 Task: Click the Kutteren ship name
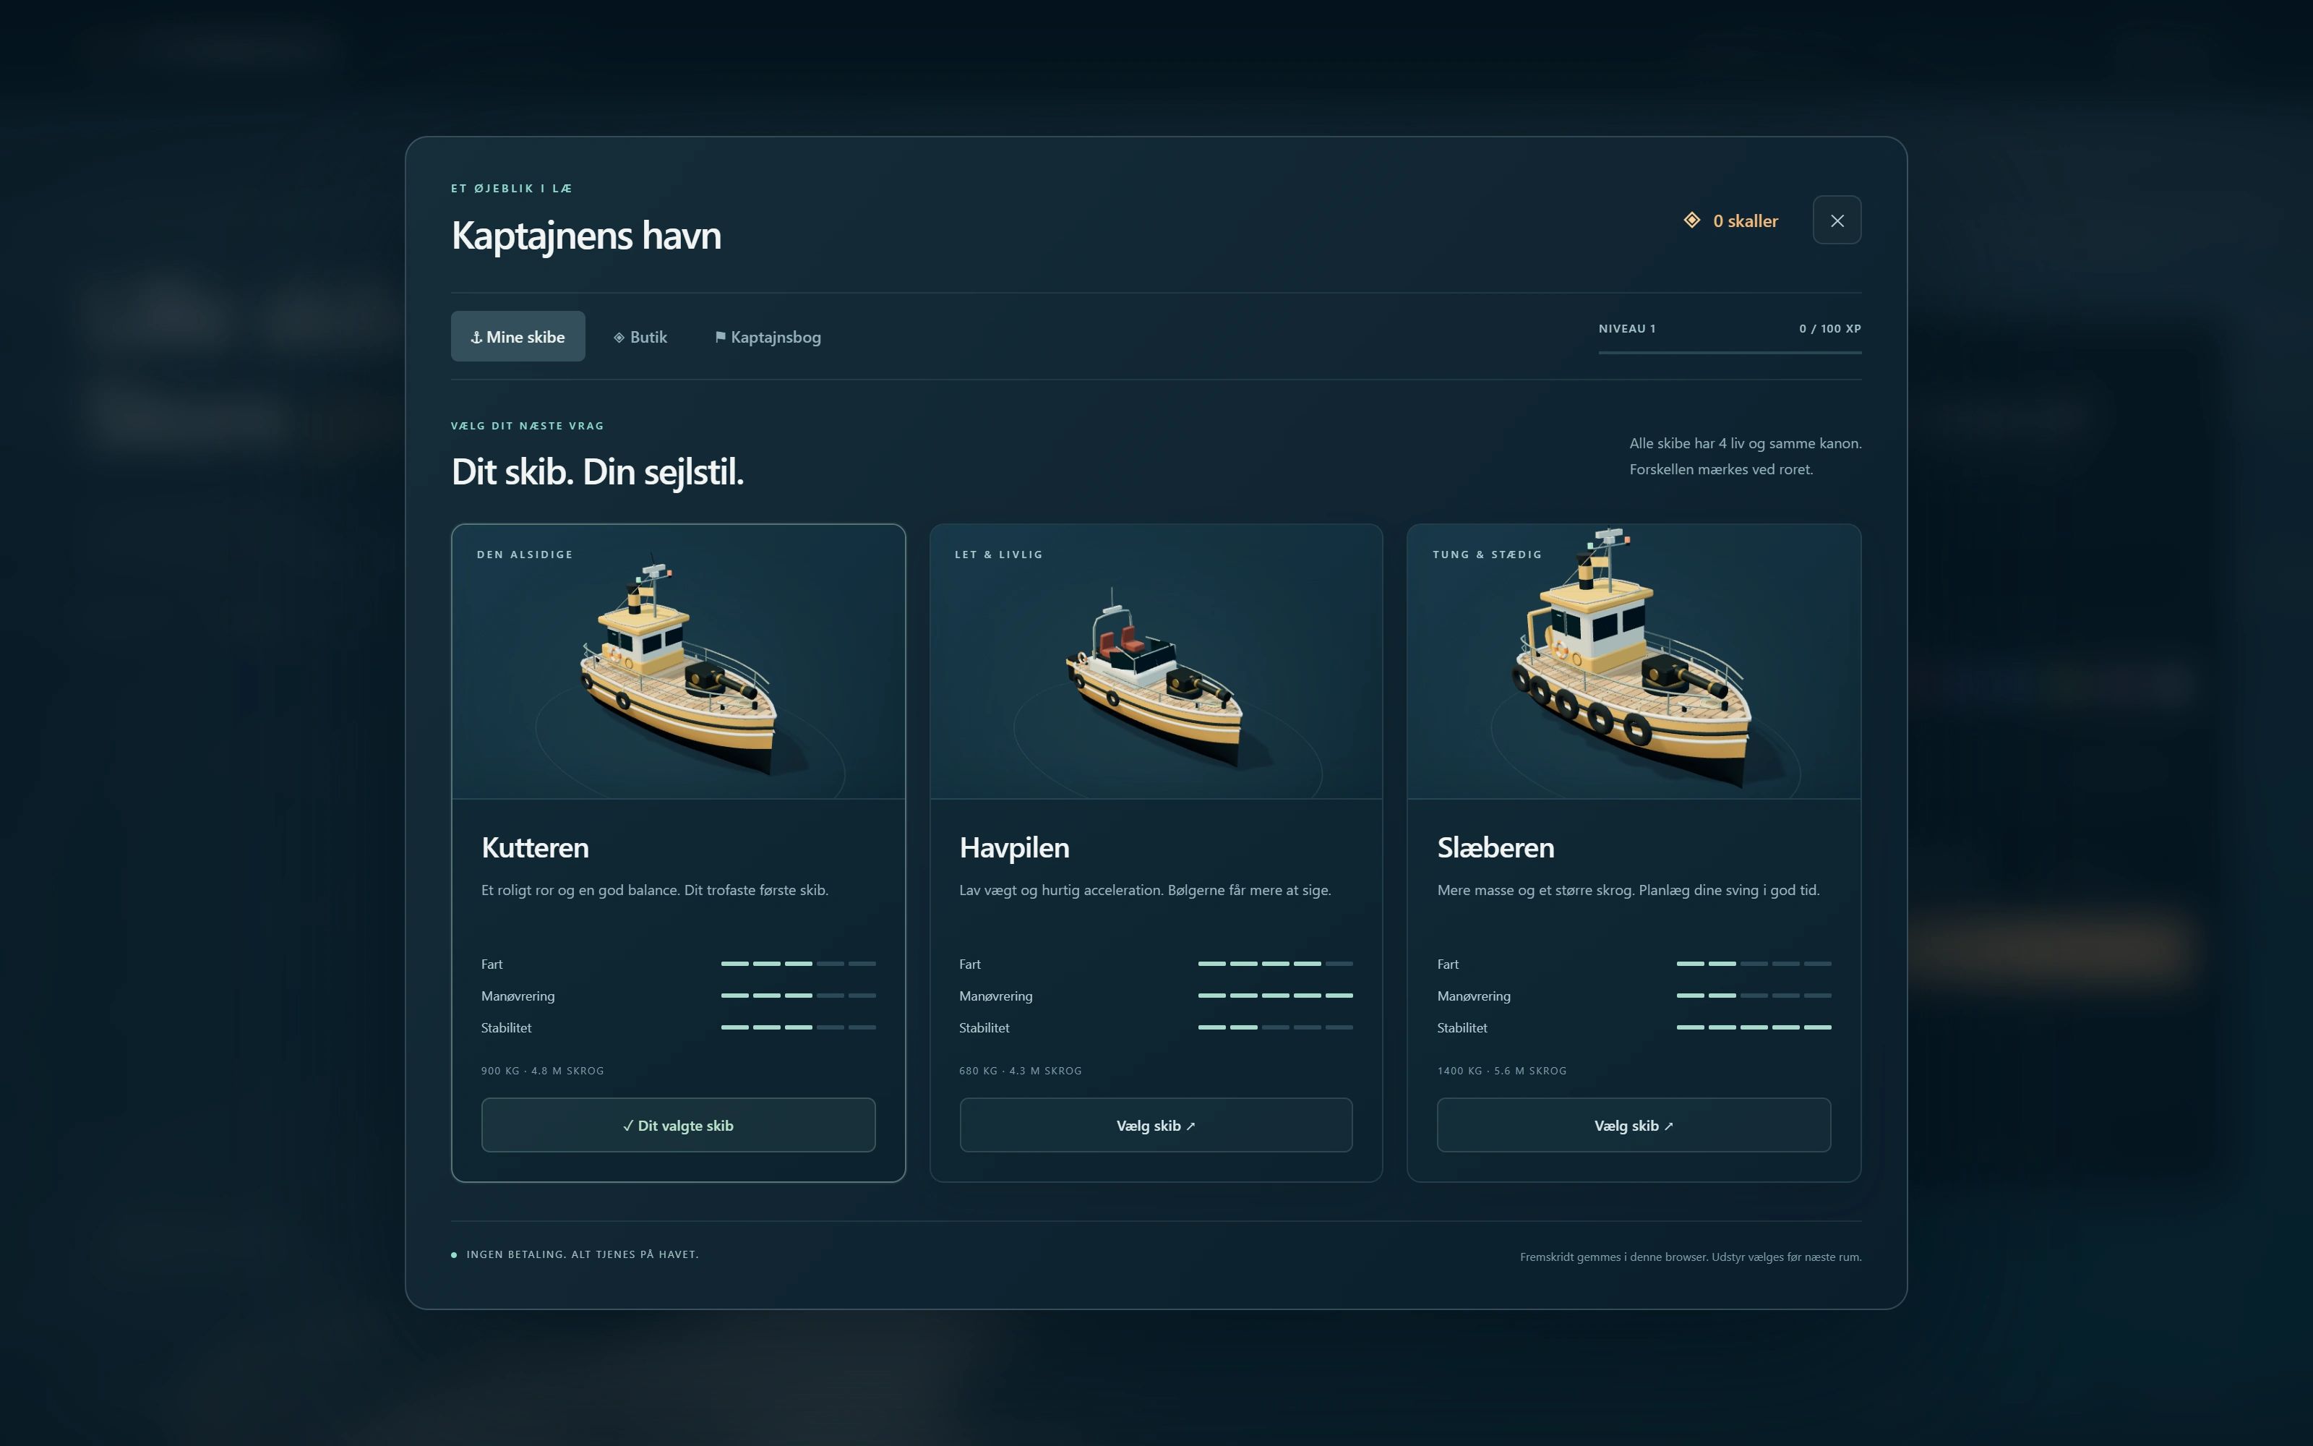coord(534,847)
